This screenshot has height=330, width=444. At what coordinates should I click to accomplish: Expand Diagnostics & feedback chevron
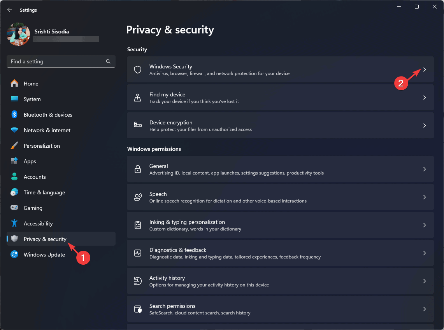tap(425, 253)
